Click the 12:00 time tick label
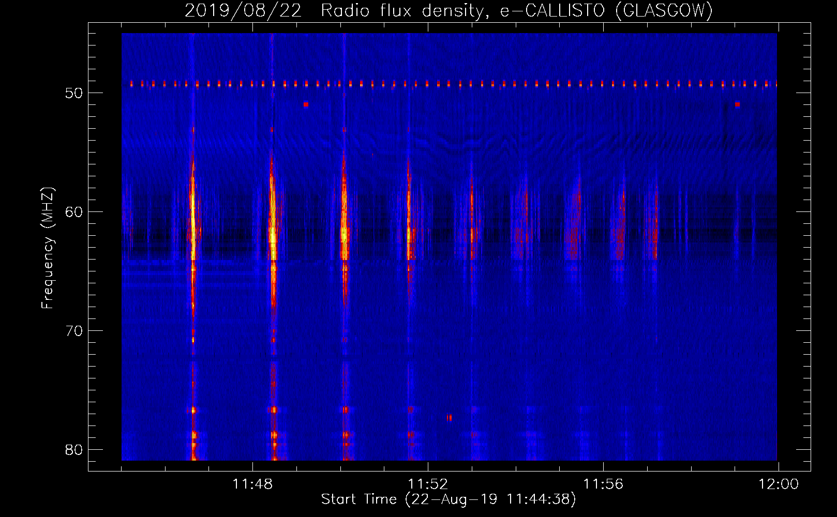Viewport: 837px width, 517px height. coord(779,484)
